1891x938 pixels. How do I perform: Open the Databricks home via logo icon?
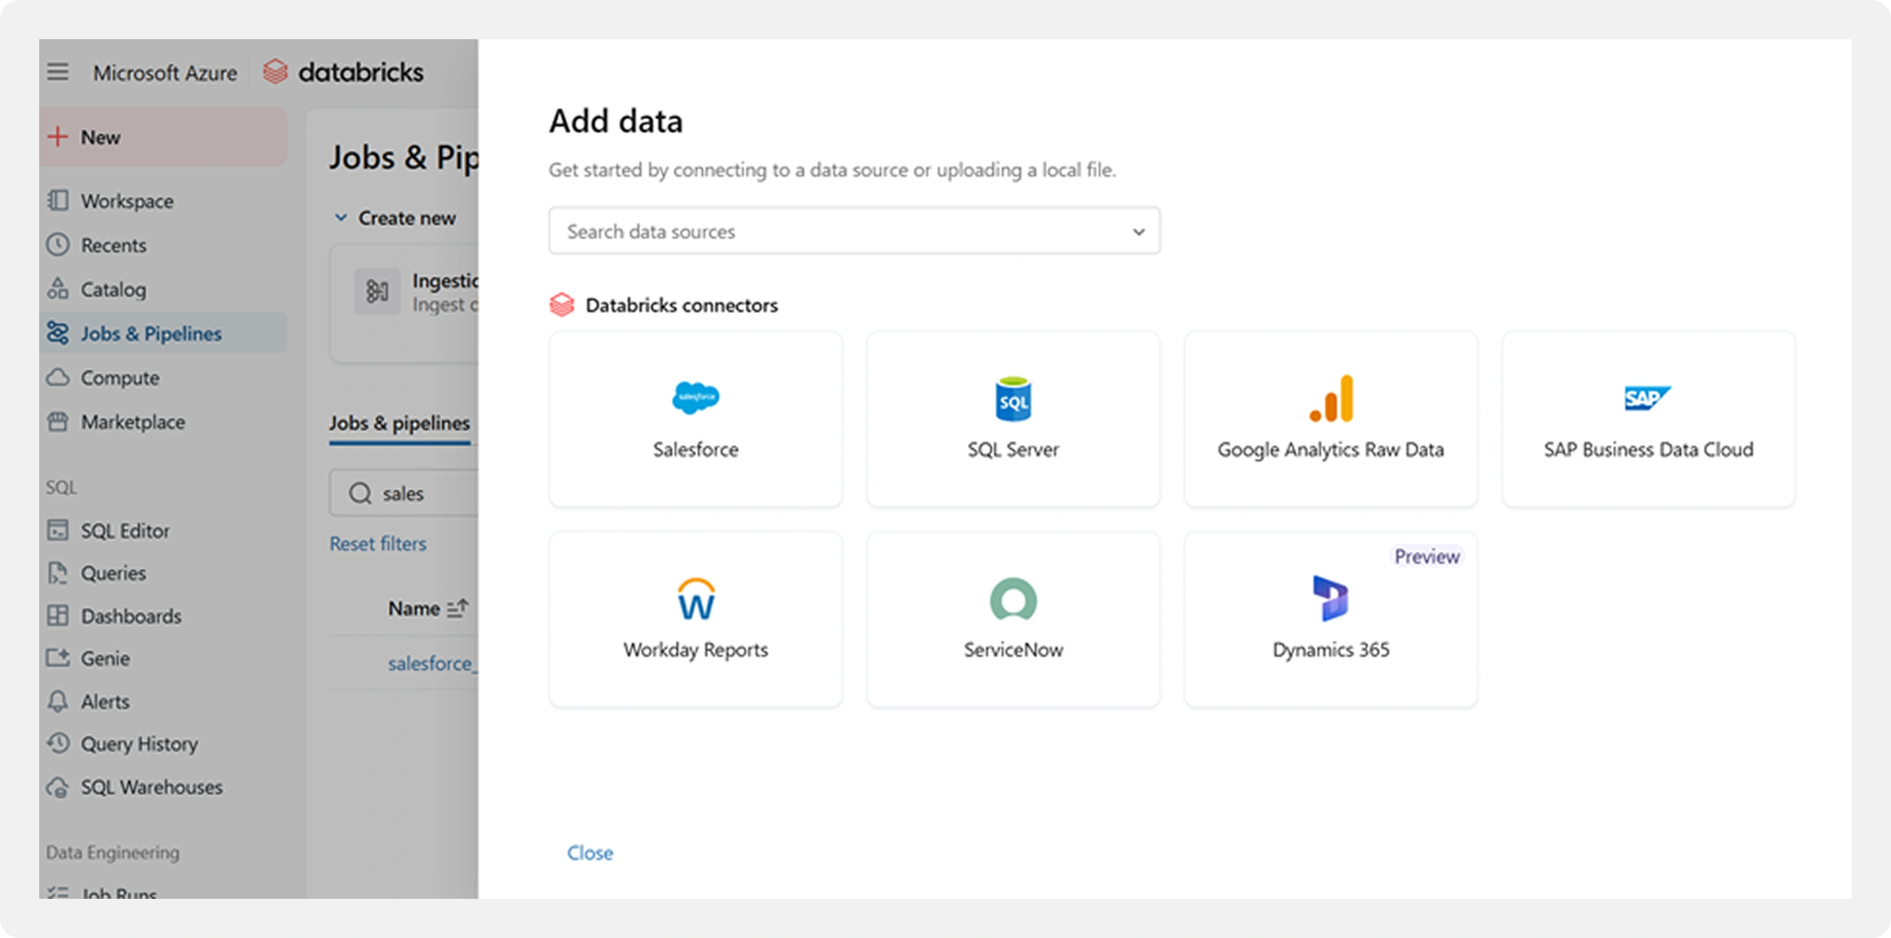pos(276,72)
